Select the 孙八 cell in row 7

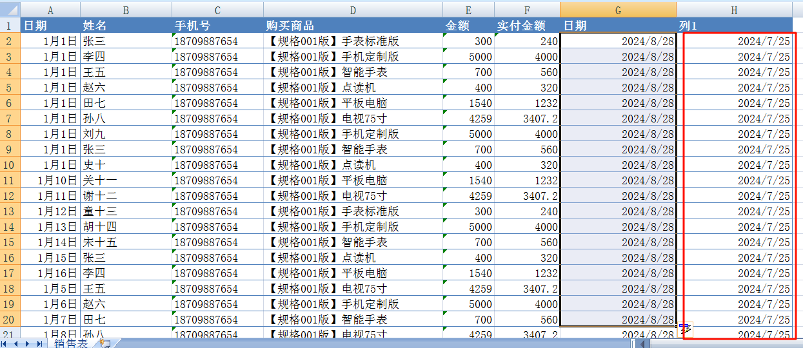[126, 119]
